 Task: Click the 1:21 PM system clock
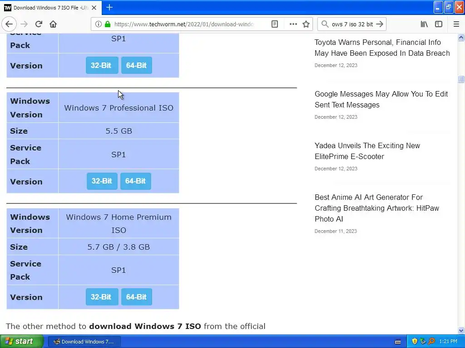coord(448,342)
